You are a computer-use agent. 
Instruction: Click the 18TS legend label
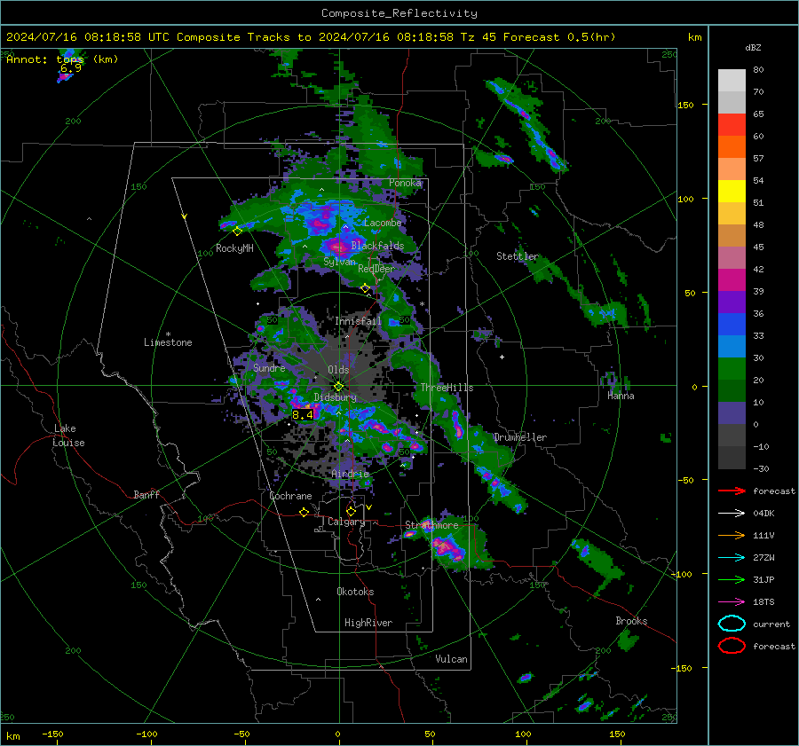763,602
